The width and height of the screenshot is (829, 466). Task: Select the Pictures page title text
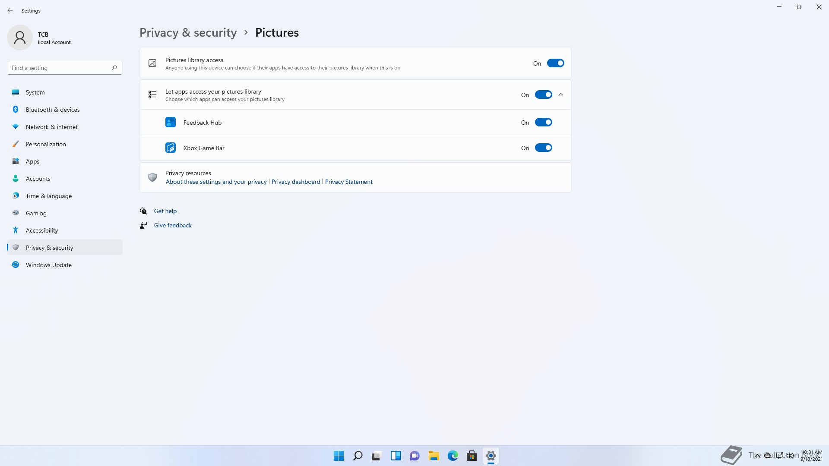tap(277, 32)
